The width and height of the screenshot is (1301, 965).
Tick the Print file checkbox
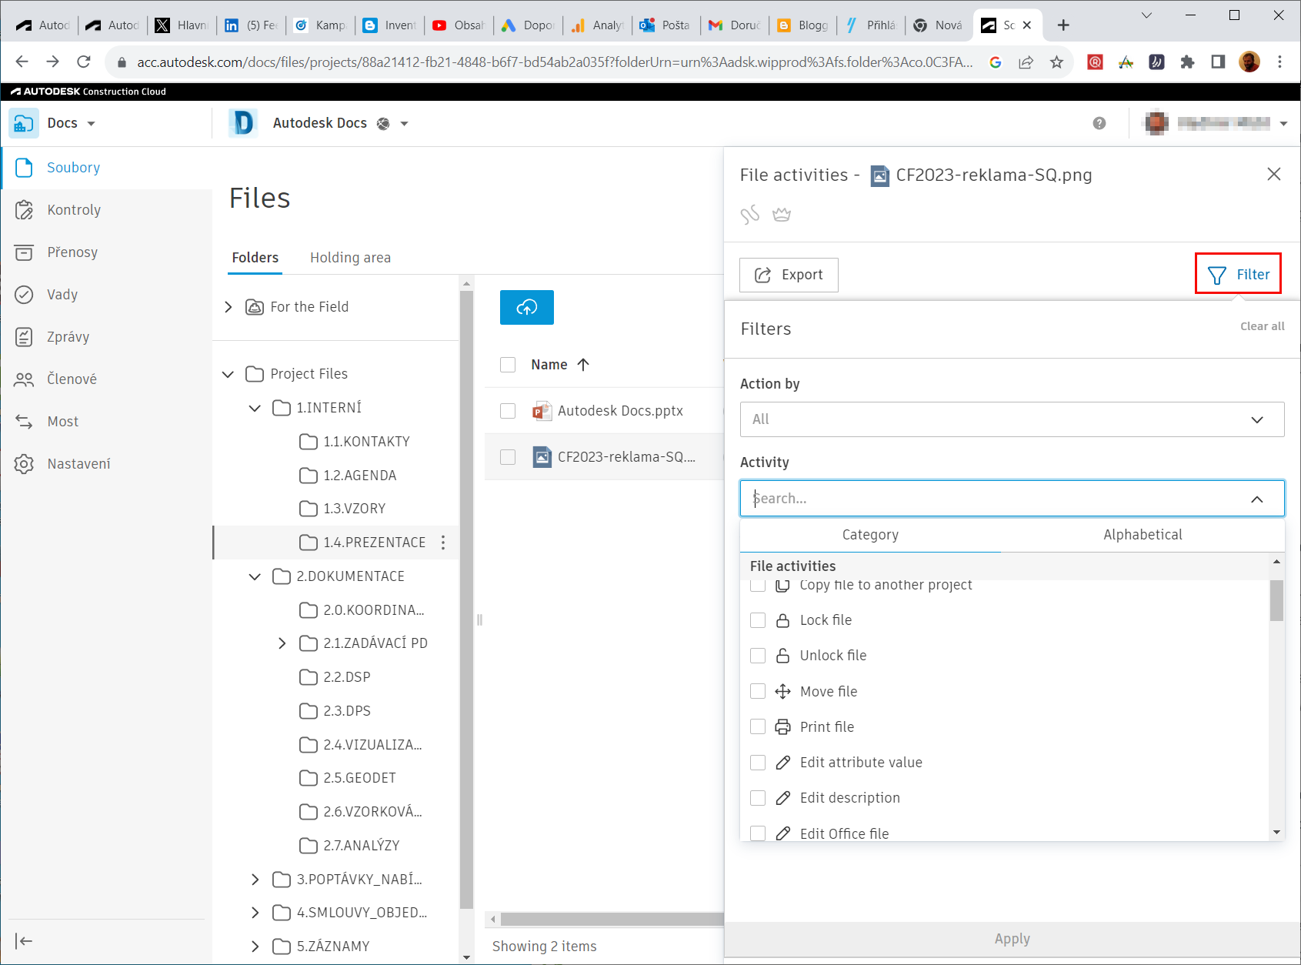pyautogui.click(x=758, y=726)
